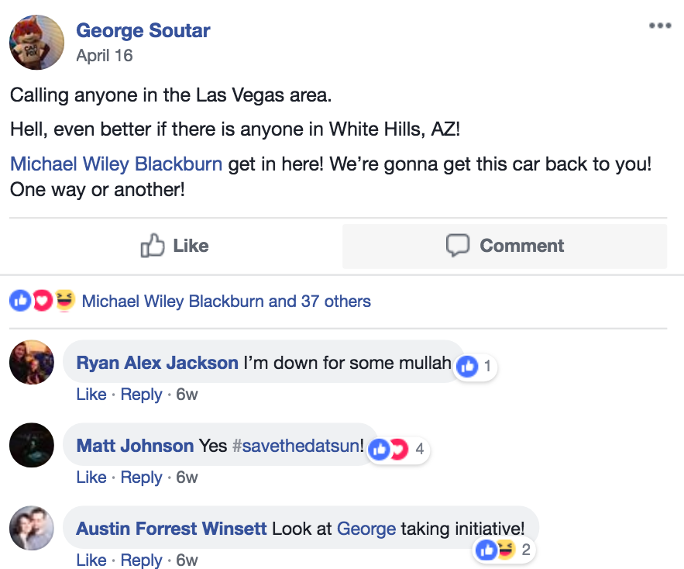
Task: Open George Soutar's profile name link
Action: click(x=143, y=31)
